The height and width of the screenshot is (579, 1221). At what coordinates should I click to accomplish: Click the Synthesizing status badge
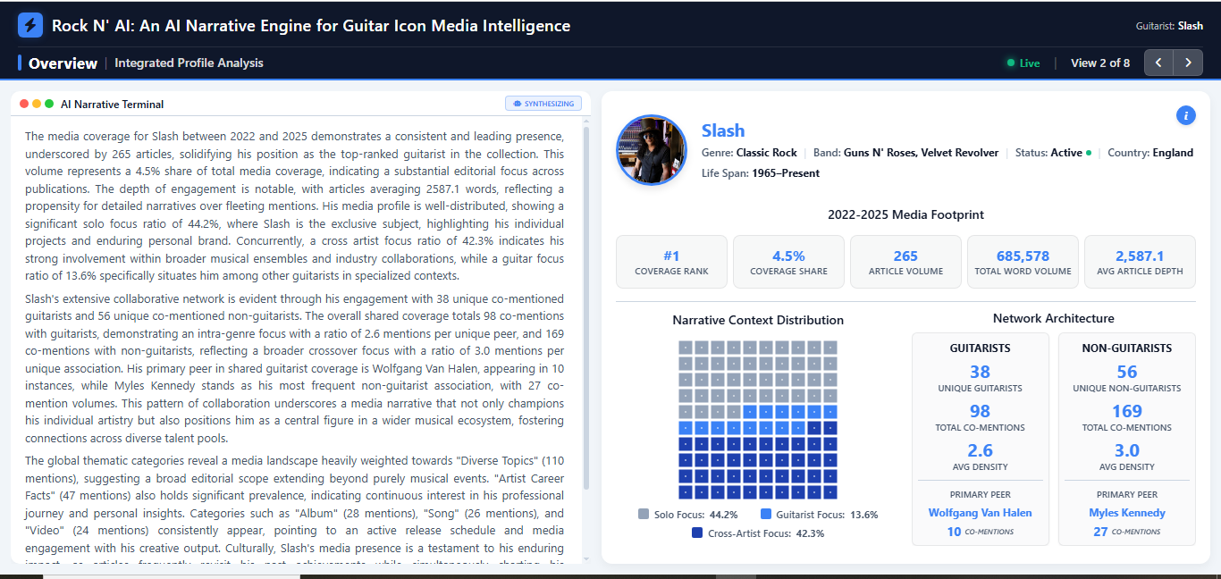pyautogui.click(x=543, y=104)
